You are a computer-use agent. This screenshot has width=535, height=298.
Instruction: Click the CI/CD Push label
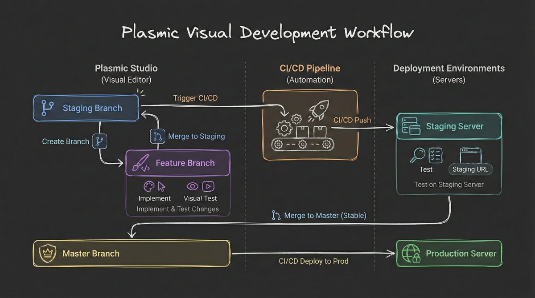[x=352, y=120]
